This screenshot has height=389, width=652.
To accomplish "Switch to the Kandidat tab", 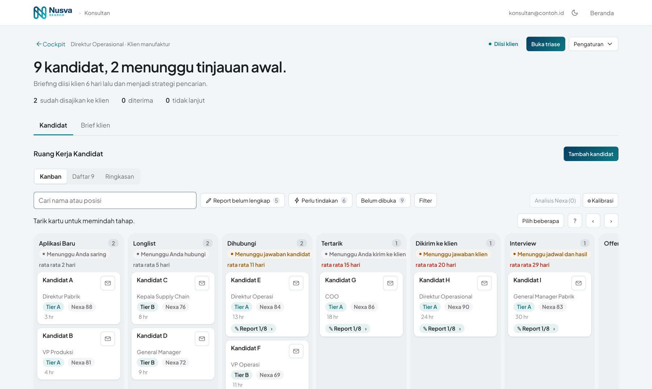I will (53, 125).
